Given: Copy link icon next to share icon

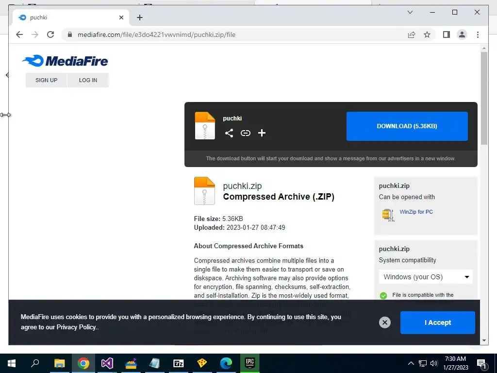Looking at the screenshot, I should [245, 133].
